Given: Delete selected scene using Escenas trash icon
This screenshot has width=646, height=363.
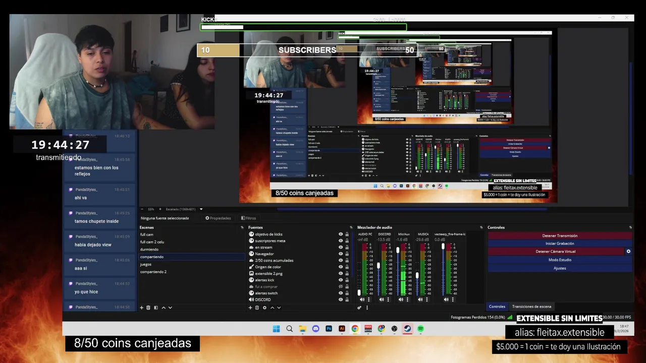Looking at the screenshot, I should [148, 308].
